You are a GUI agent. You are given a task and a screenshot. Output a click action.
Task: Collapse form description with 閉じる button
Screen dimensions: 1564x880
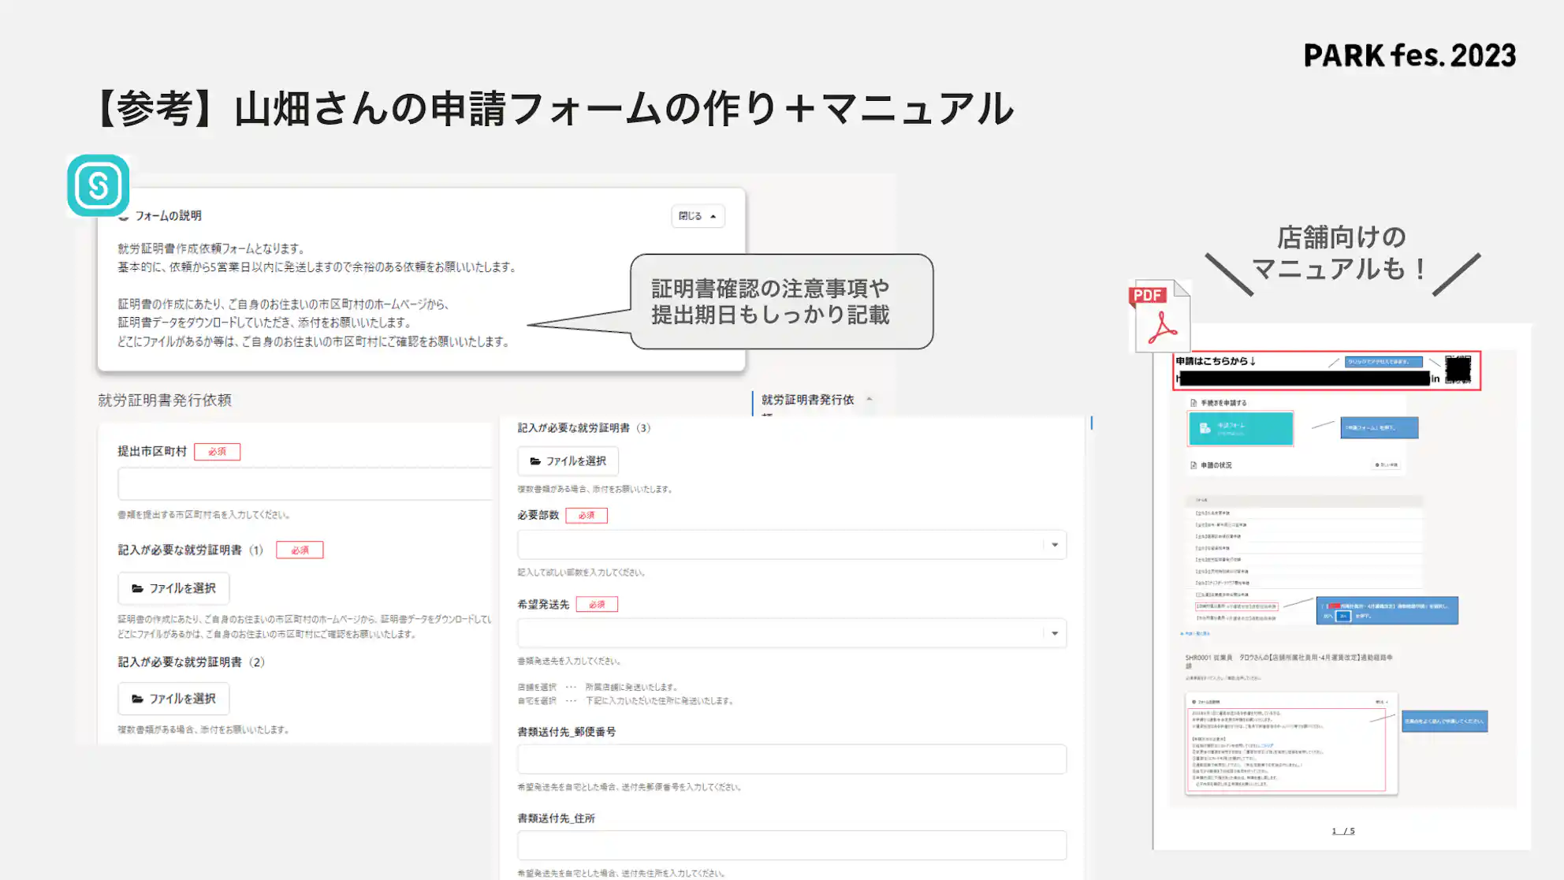[698, 216]
